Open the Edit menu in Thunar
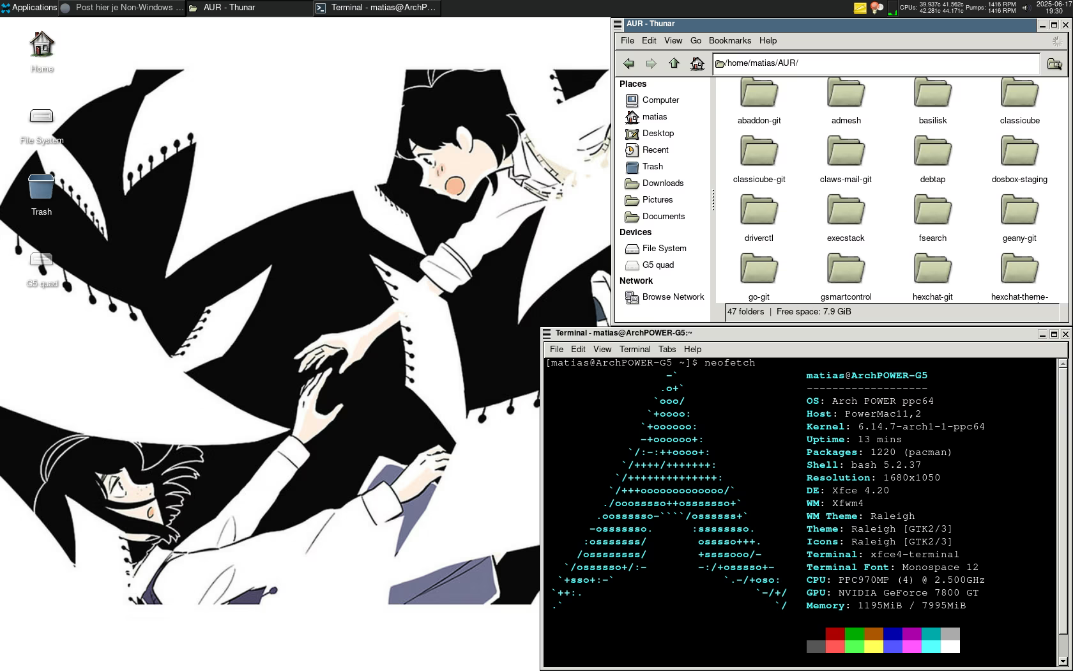The width and height of the screenshot is (1073, 671). [x=649, y=40]
